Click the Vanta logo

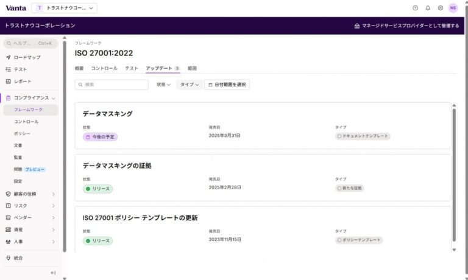coord(16,8)
